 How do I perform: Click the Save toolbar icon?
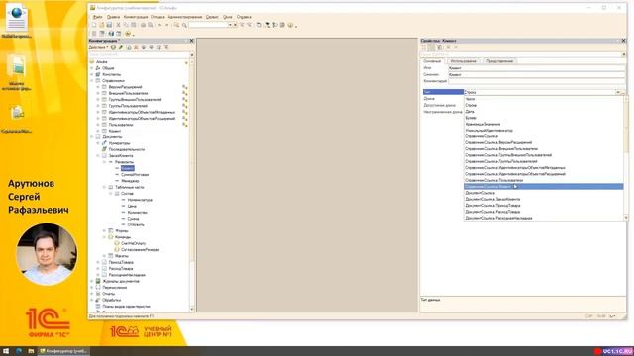click(109, 25)
